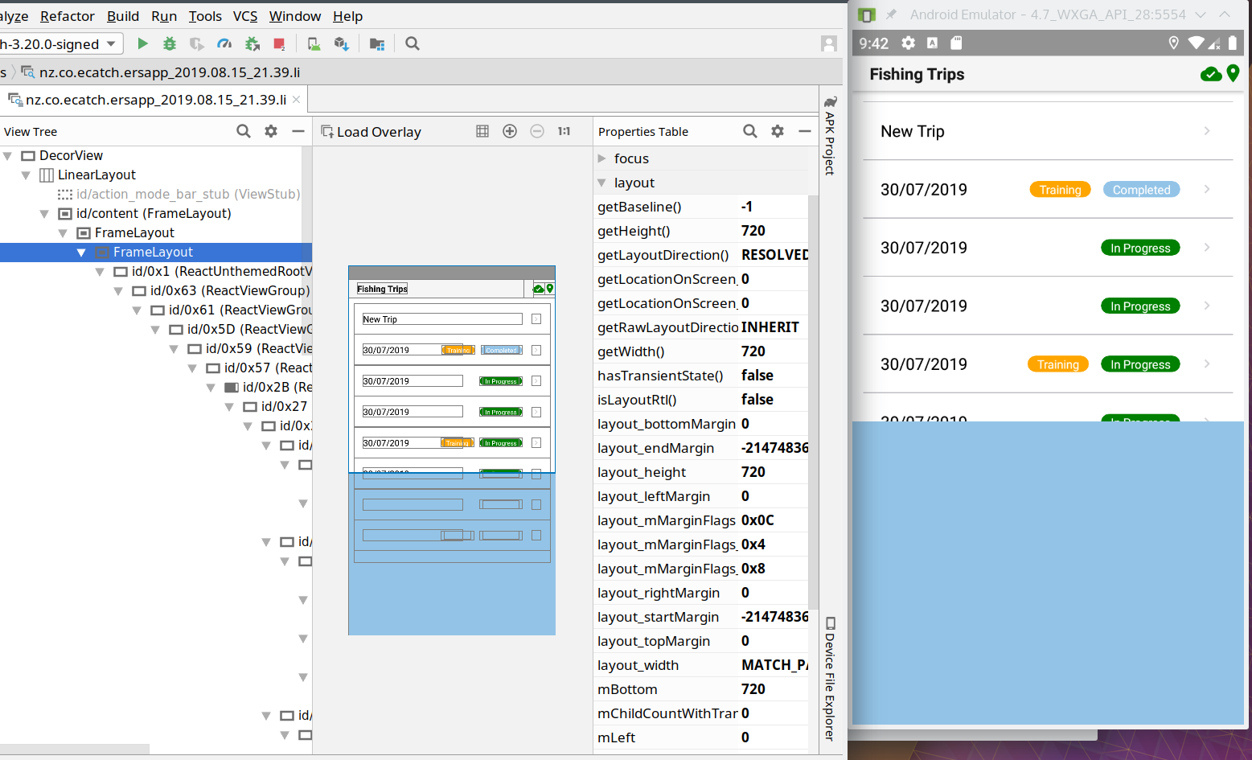This screenshot has width=1252, height=760.
Task: Tap the cloud sync icon in emulator
Action: click(1211, 74)
